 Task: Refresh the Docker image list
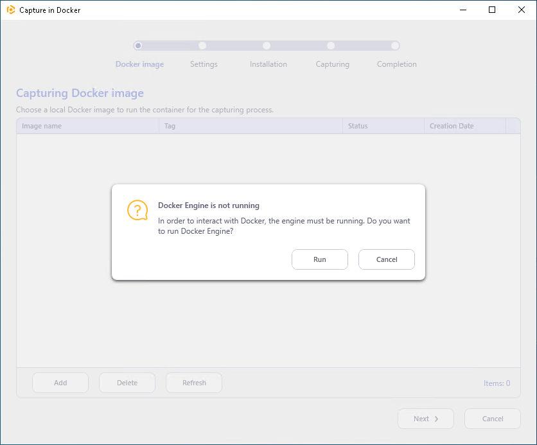coord(194,383)
